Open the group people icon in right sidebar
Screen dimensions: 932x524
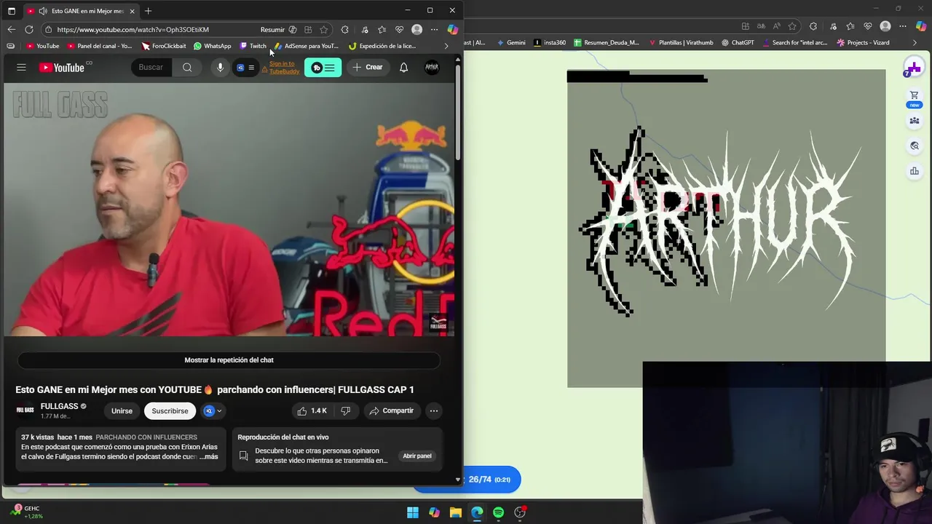coord(914,121)
